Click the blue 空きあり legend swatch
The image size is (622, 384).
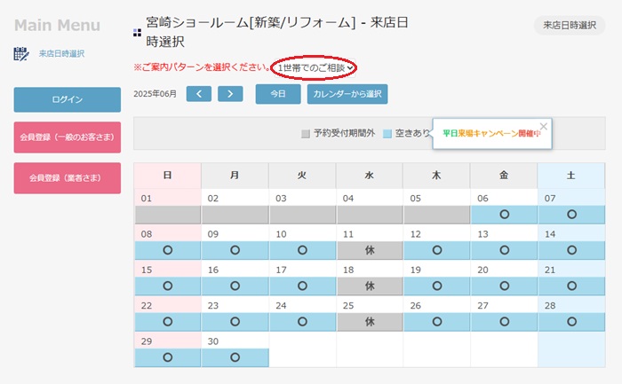pos(387,134)
